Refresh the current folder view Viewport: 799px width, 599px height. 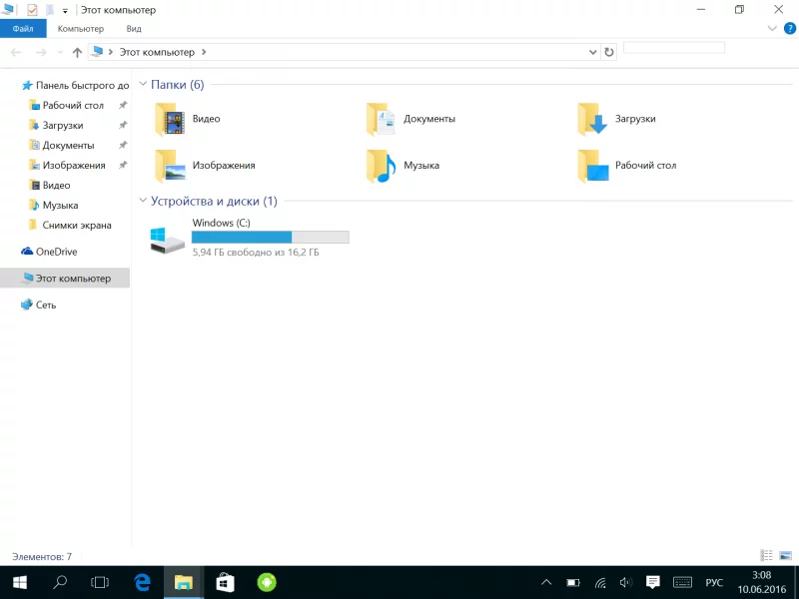coord(609,52)
